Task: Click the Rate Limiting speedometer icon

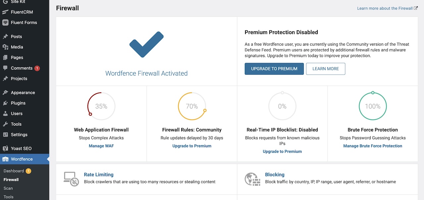Action: pyautogui.click(x=71, y=179)
